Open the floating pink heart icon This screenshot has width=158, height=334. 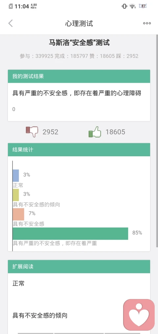tap(139, 315)
